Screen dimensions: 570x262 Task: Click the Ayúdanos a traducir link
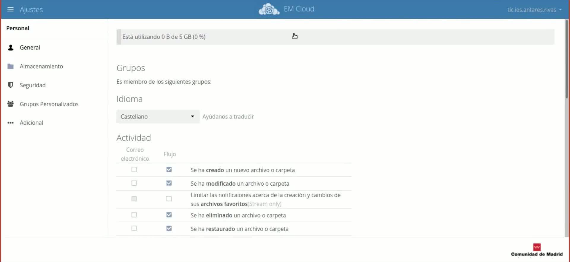tap(228, 116)
